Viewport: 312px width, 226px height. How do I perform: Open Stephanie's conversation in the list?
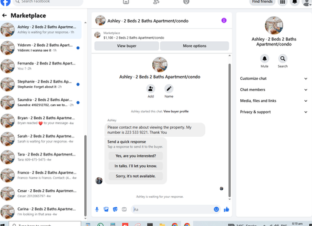41,84
